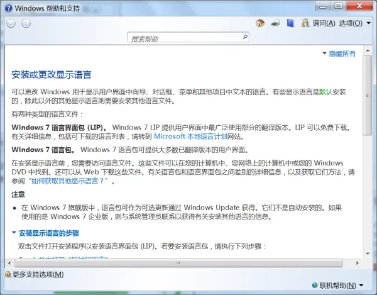The height and width of the screenshot is (295, 377).
Task: Open the 如何获取其他显示语言? link
Action: coord(68,181)
